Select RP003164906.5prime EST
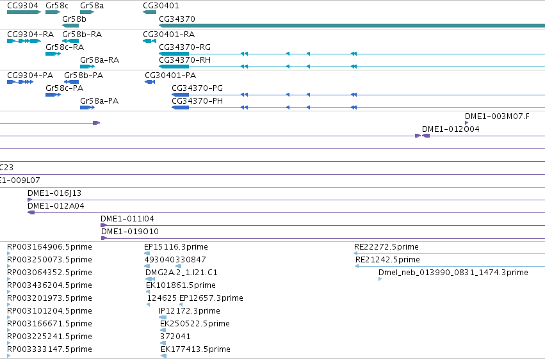545x359 pixels. pos(9,253)
